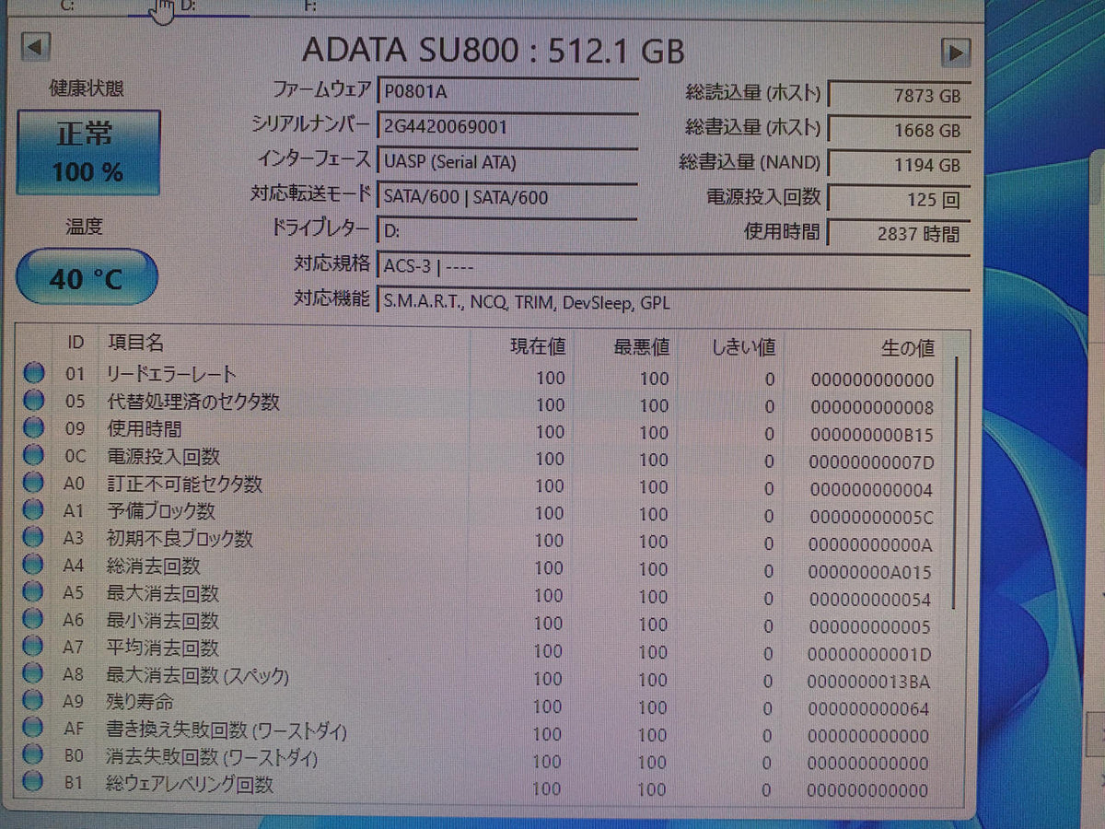Click raw value 00000000005C
This screenshot has height=829, width=1105.
pyautogui.click(x=871, y=518)
